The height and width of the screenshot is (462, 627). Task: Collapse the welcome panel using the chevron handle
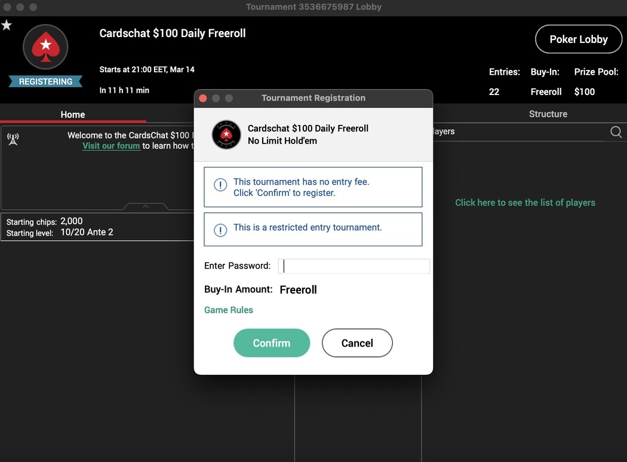coord(146,206)
